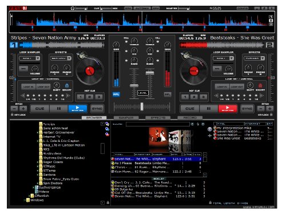Click the lock icon below the folder tree
This screenshot has width=286, height=214.
click(x=108, y=203)
